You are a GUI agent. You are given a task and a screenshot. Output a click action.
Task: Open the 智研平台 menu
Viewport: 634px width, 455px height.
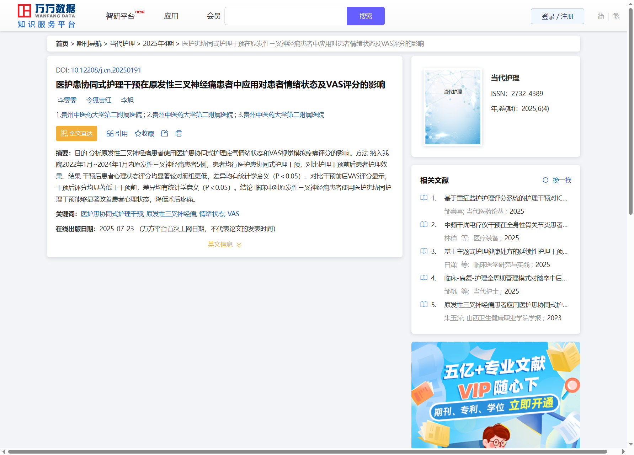coord(121,16)
